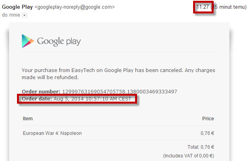Click the Google Play triangle logo icon

click(x=28, y=41)
